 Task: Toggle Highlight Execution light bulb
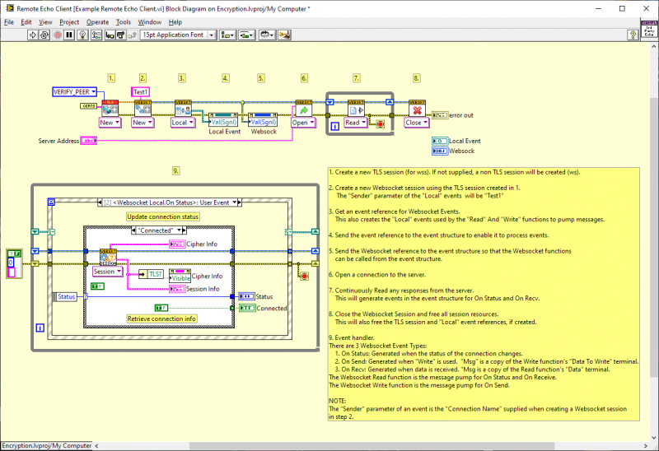click(x=83, y=35)
